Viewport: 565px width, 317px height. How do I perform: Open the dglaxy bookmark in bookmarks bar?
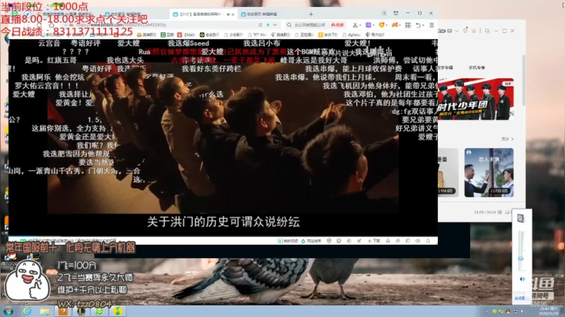[x=352, y=35]
